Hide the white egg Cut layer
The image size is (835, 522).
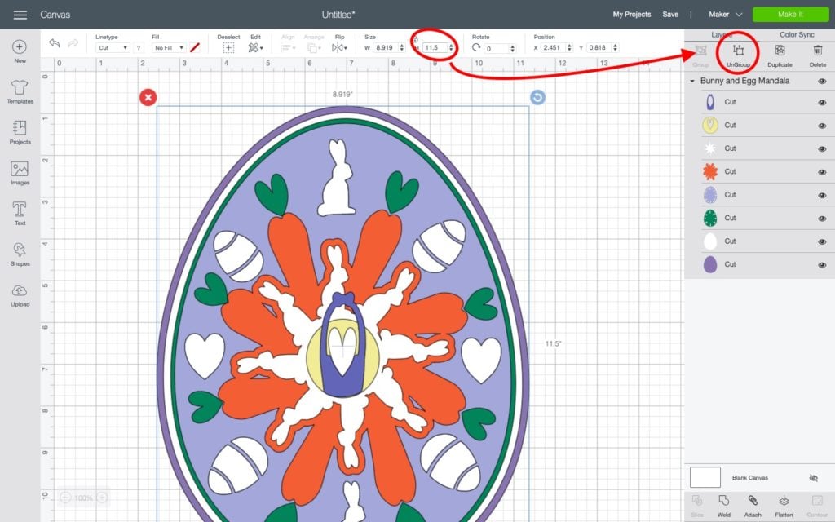click(x=822, y=241)
